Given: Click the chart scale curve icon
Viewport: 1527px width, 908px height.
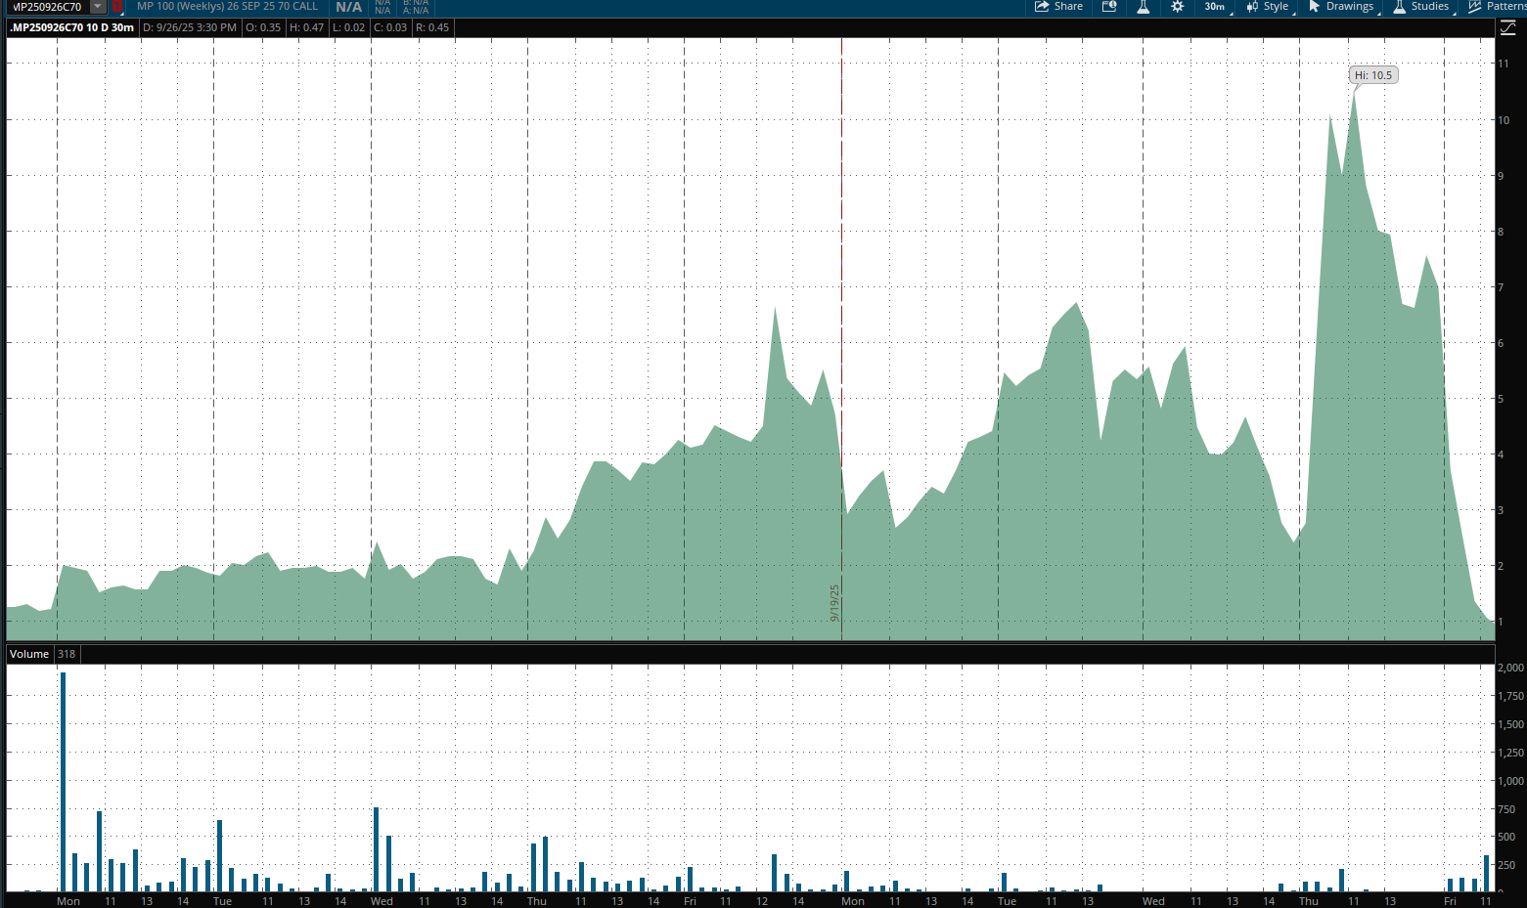Looking at the screenshot, I should (1507, 28).
